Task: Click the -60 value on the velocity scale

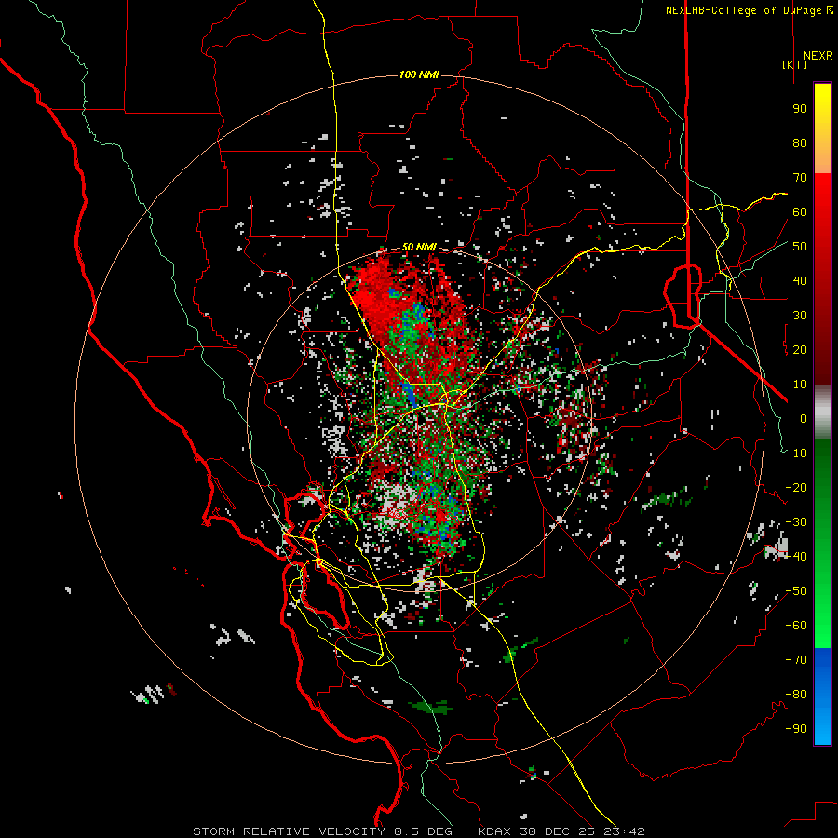Action: (796, 626)
